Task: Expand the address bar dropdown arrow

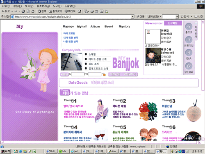Action: coord(132,17)
